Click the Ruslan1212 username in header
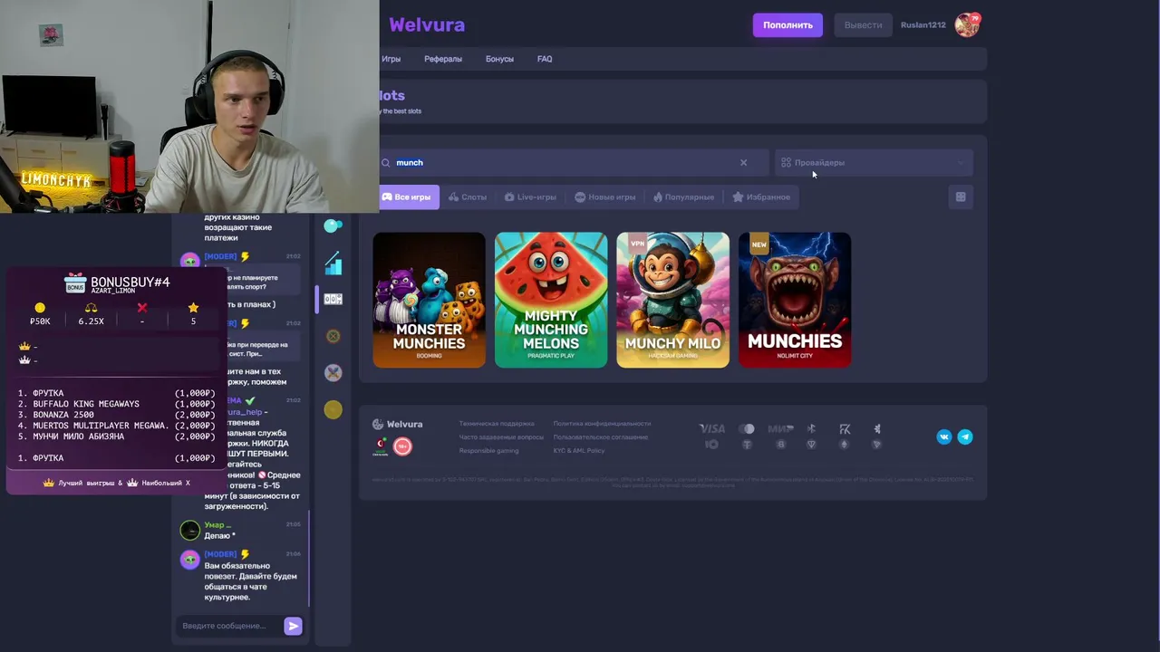Screen dimensions: 1160x652 tap(923, 25)
